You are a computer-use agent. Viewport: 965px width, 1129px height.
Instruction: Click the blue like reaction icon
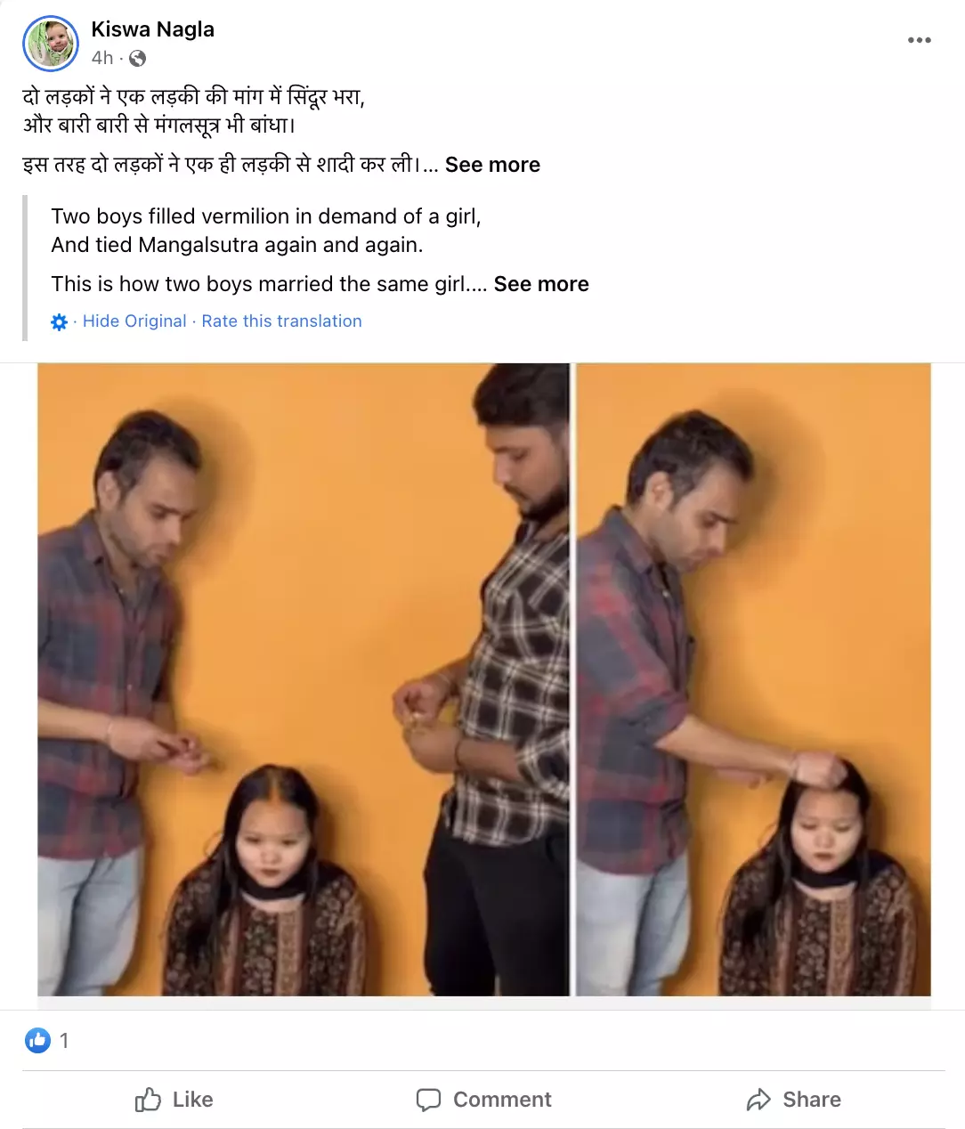[x=37, y=1040]
